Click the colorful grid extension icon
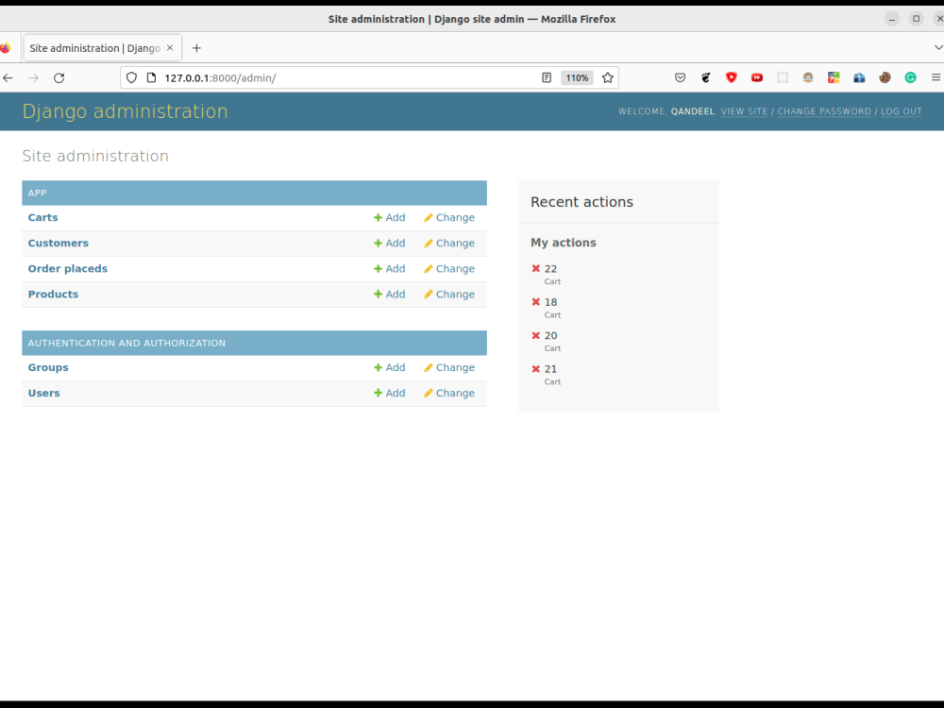Screen dimensions: 944x708 tap(834, 77)
